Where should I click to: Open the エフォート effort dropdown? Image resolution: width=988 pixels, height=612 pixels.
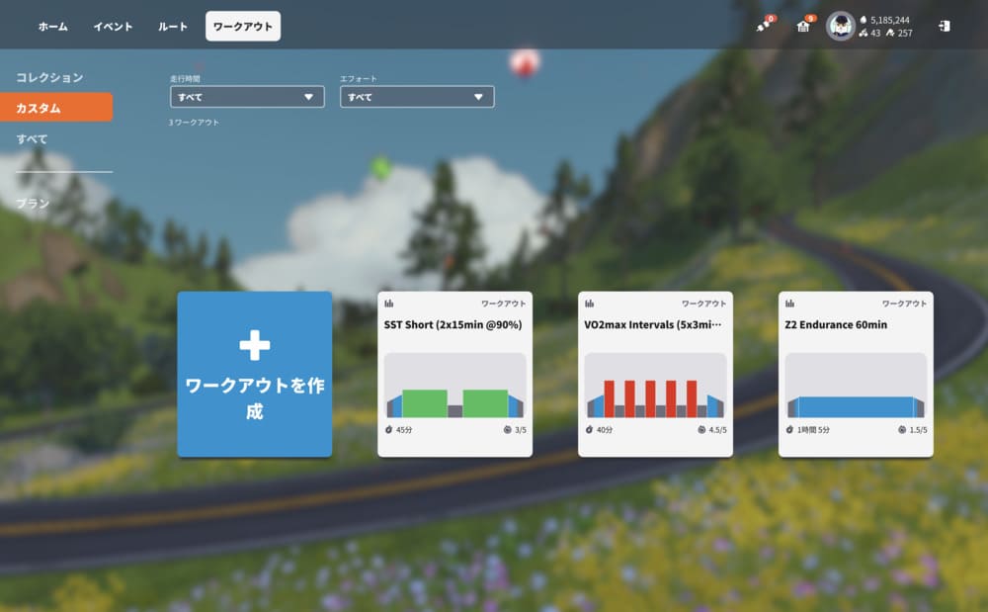click(417, 97)
